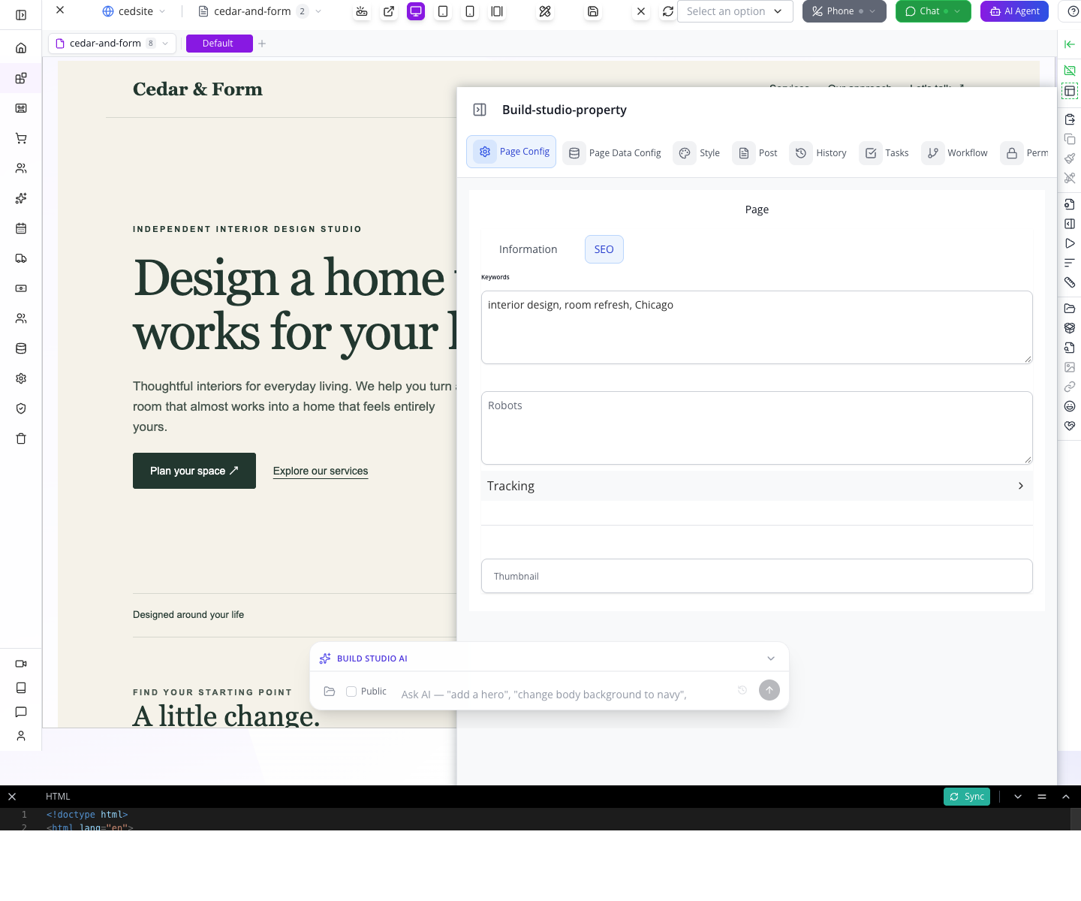Click the Default variant button

tap(219, 44)
